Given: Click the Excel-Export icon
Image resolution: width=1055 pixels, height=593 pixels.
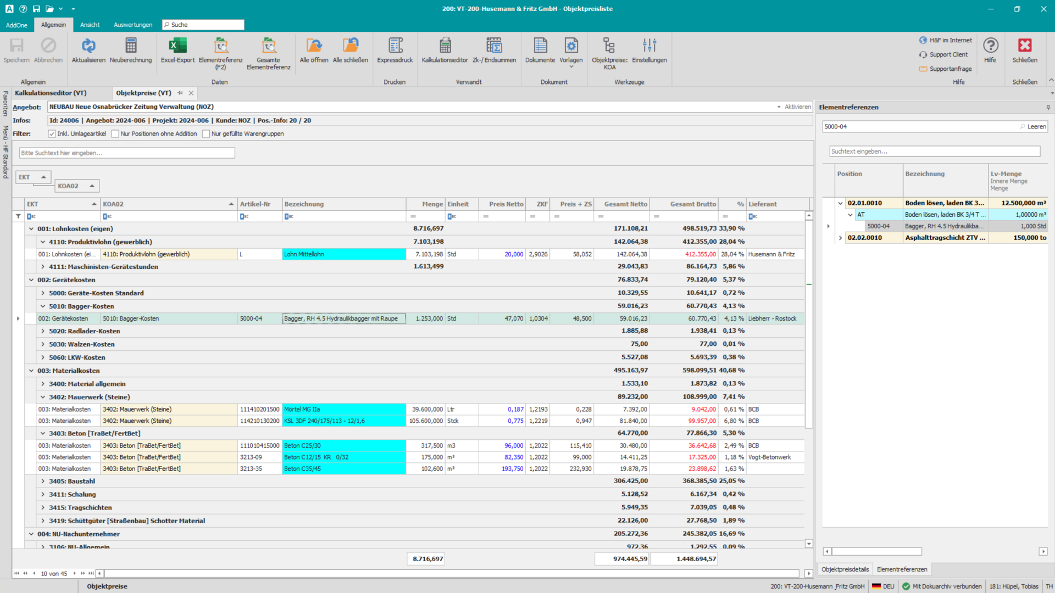Looking at the screenshot, I should coord(177,46).
